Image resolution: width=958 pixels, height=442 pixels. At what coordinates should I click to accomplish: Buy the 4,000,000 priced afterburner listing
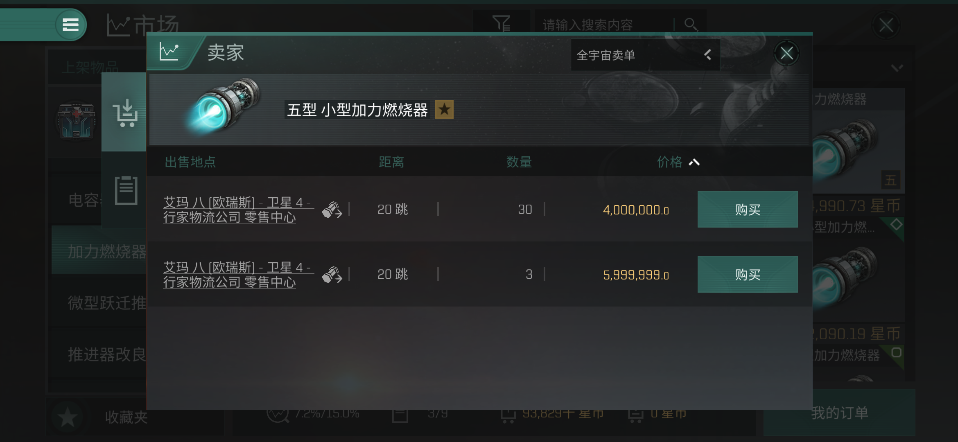(748, 209)
